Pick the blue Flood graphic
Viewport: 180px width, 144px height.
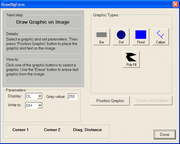pyautogui.click(x=141, y=37)
